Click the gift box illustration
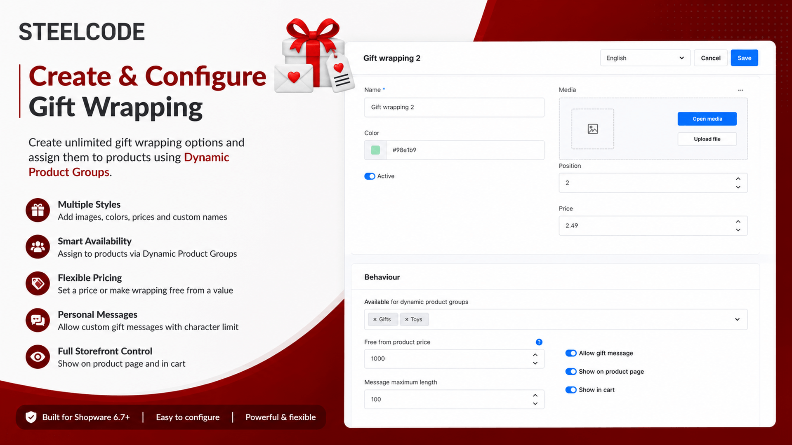Image resolution: width=792 pixels, height=445 pixels. click(314, 55)
